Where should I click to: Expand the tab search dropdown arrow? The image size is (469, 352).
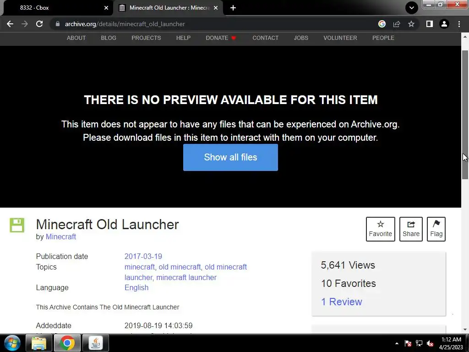click(x=412, y=8)
